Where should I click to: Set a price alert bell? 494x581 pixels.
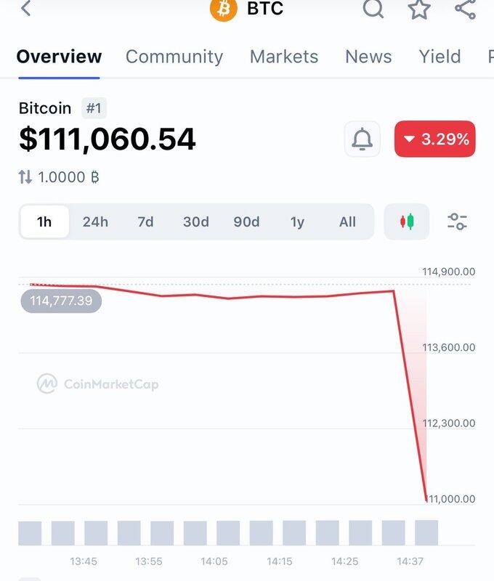point(362,139)
